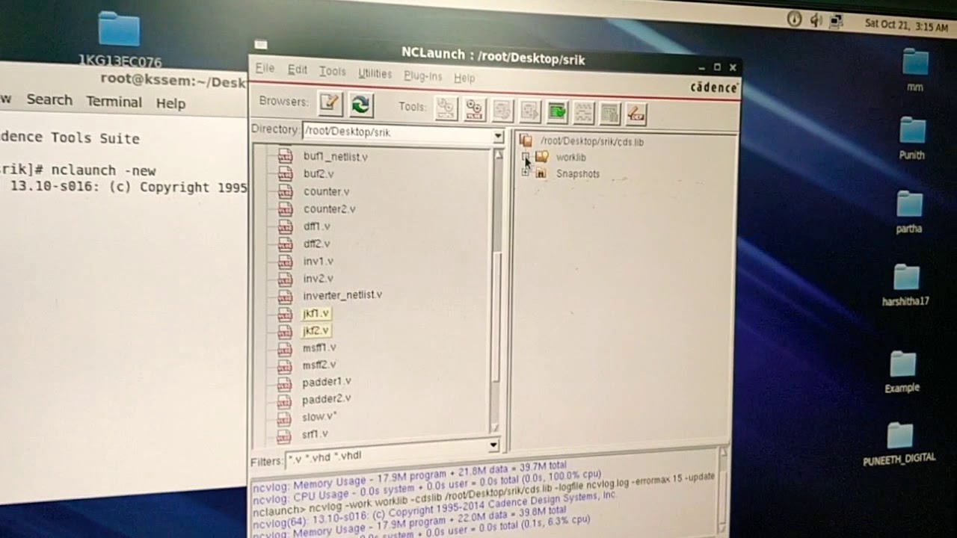Open Help menu in the terminal window
957x538 pixels.
tap(170, 104)
